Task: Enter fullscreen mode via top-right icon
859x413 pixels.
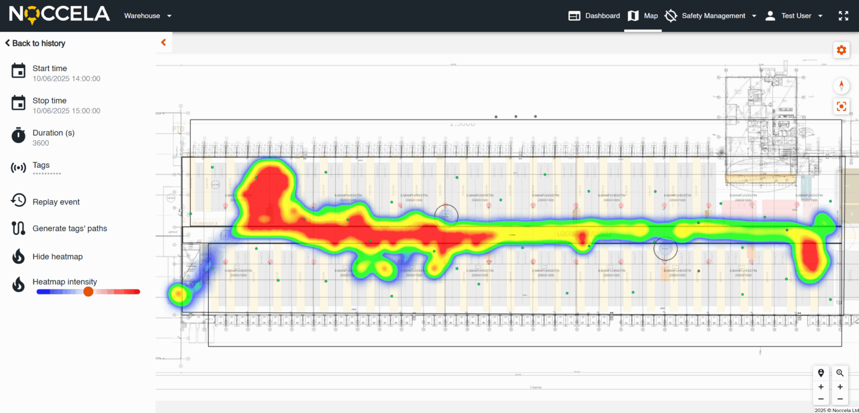Action: click(x=843, y=16)
